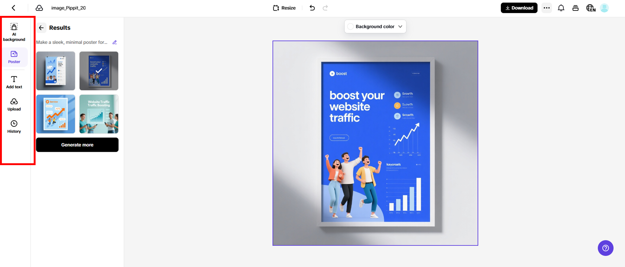This screenshot has height=267, width=625.
Task: Select the Poster tool in sidebar
Action: [14, 57]
